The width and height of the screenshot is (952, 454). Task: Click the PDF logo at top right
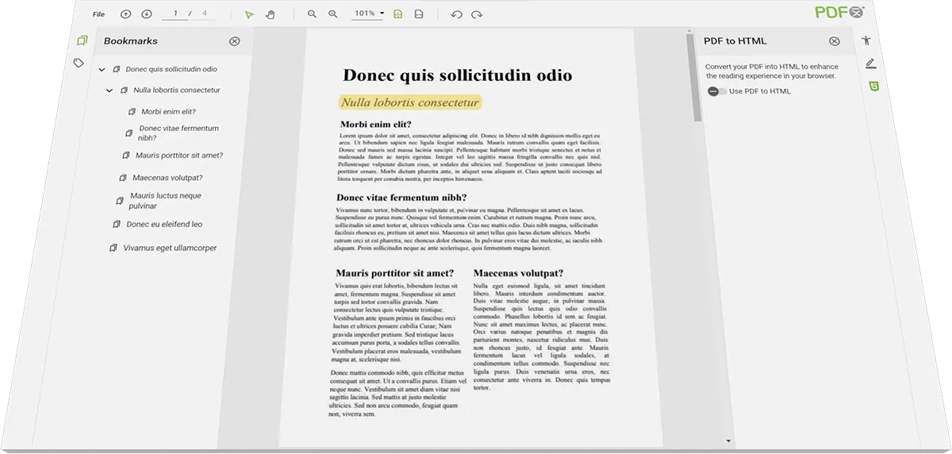point(839,12)
